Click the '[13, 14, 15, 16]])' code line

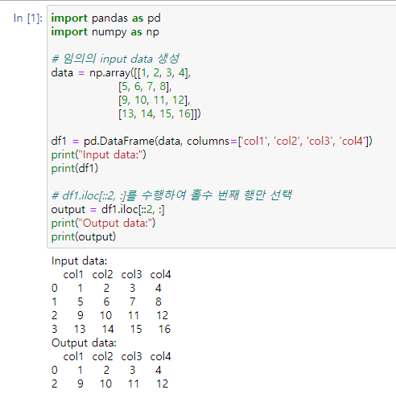tap(159, 114)
